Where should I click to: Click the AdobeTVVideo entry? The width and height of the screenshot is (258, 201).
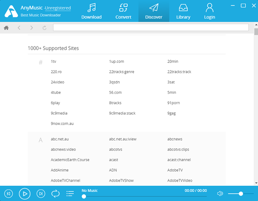click(180, 181)
